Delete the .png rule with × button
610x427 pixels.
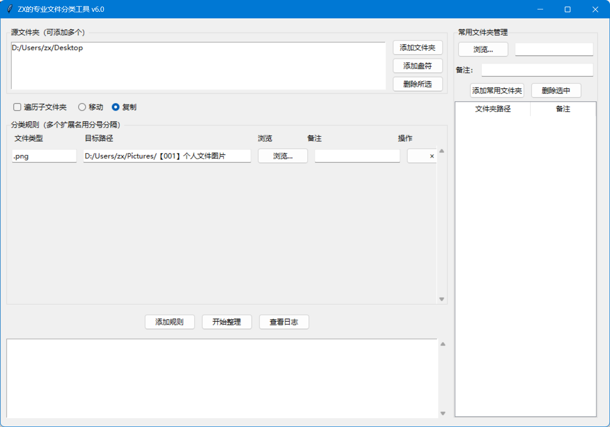(x=422, y=156)
